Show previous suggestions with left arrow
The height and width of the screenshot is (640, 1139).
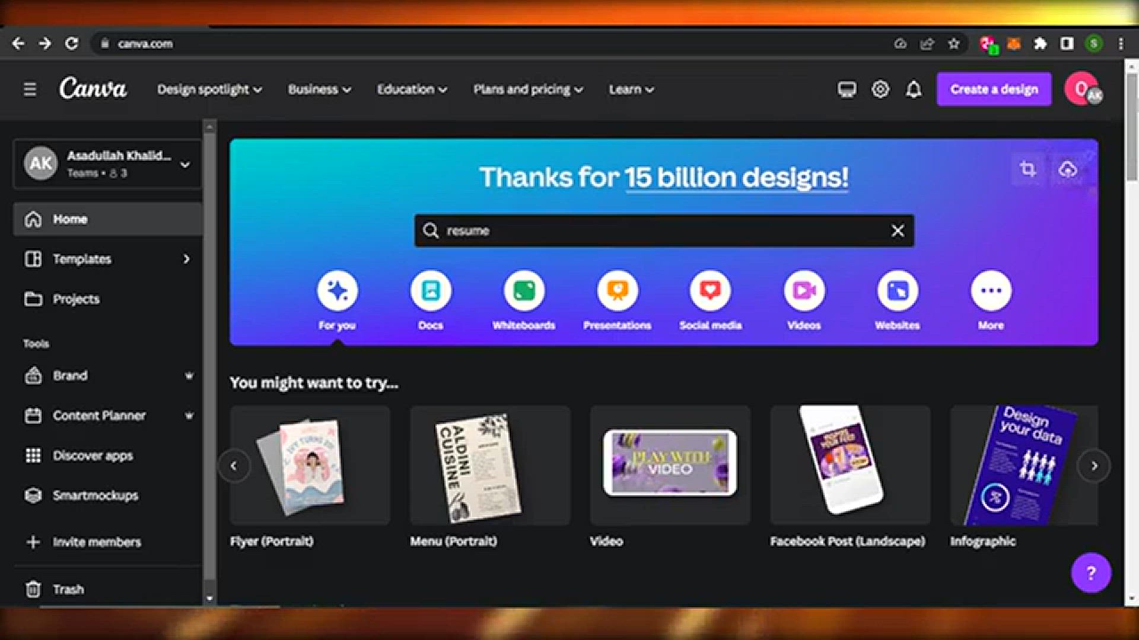tap(234, 466)
